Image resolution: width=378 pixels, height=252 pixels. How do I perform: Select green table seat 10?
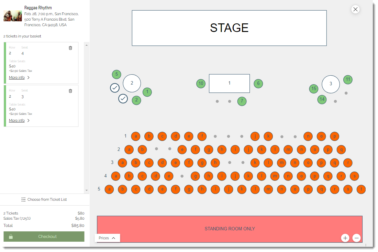pyautogui.click(x=201, y=84)
